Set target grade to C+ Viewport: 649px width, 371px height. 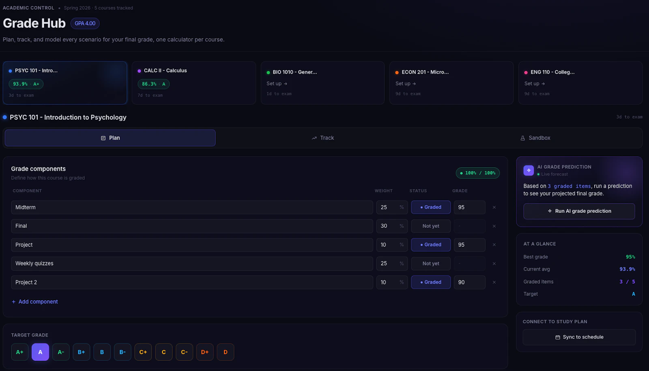pyautogui.click(x=143, y=352)
